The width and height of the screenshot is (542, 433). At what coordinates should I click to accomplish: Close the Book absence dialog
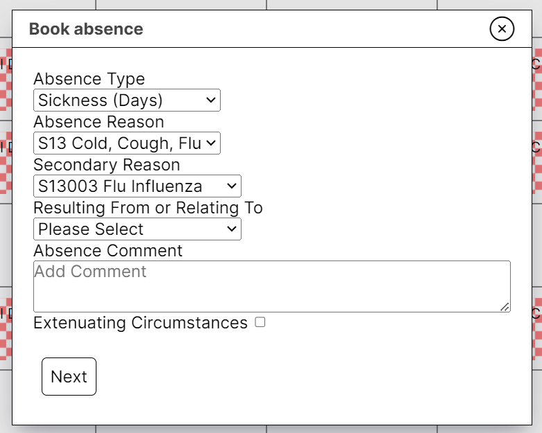click(x=502, y=29)
